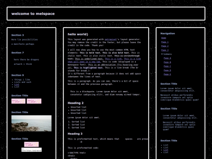Open Page B in the Submenu
Image resolution: width=212 pixels, height=159 pixels.
point(167,62)
